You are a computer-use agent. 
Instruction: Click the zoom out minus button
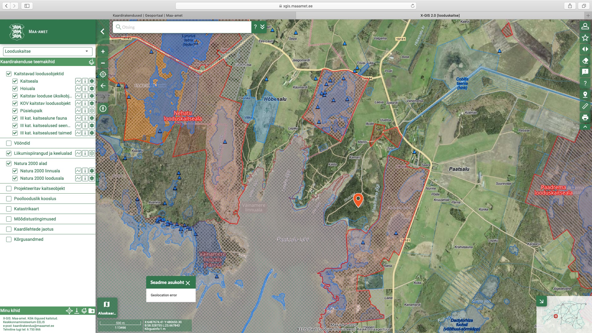click(103, 63)
